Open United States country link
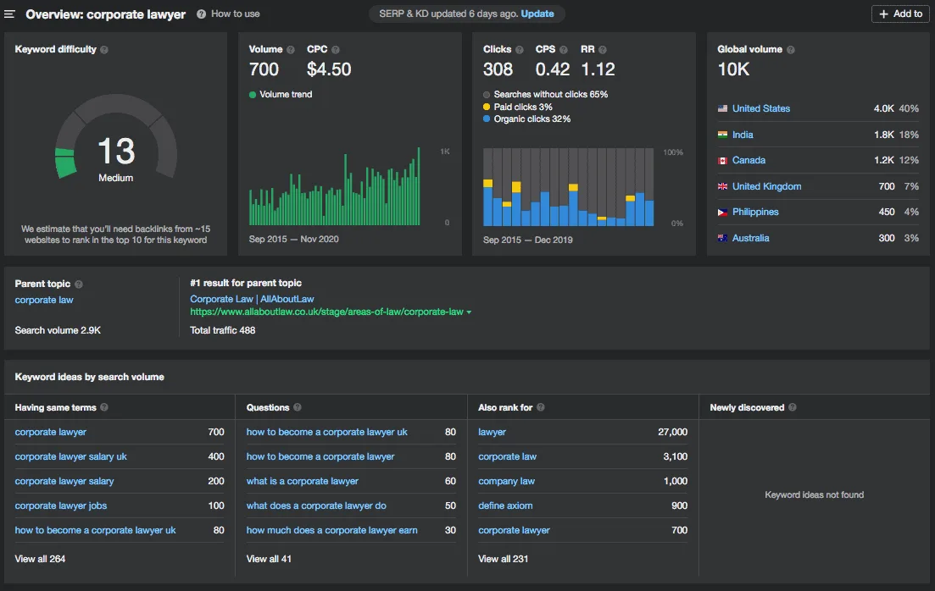 coord(761,108)
